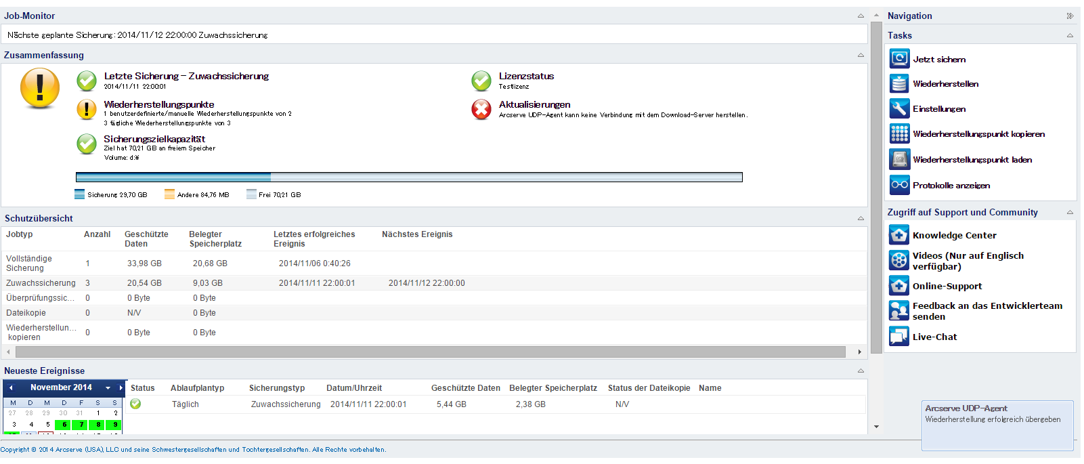Click the Jetzt sichern backup icon

click(x=899, y=59)
